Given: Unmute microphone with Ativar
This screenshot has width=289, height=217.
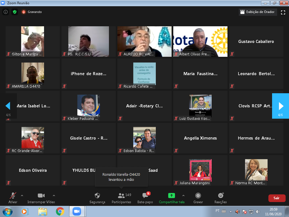Looking at the screenshot, I should click(x=13, y=198).
